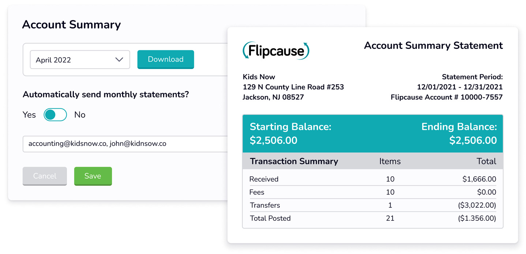Screen dimensions: 526x254
Task: Click the Account Summary Statement title
Action: coord(433,46)
